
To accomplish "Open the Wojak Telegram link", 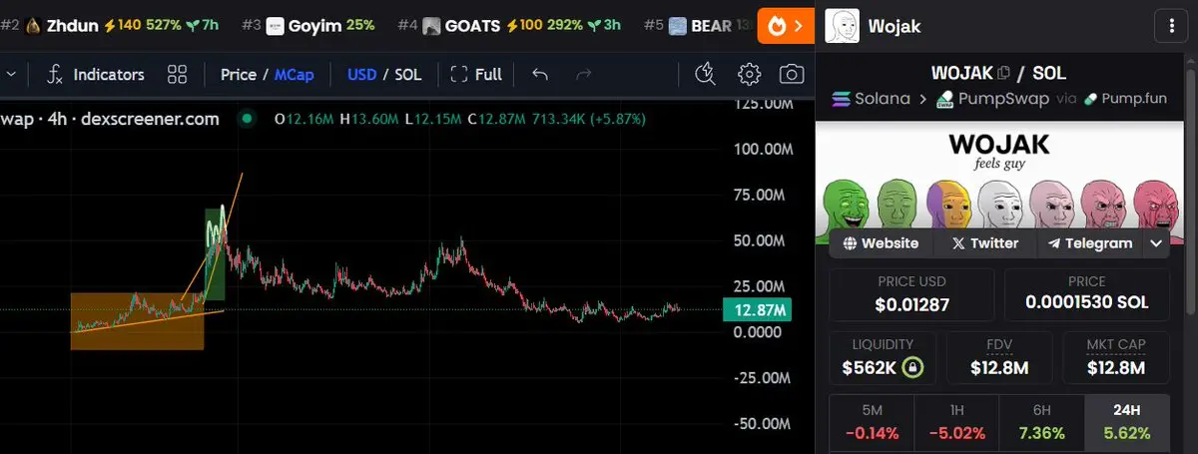I will click(1089, 242).
